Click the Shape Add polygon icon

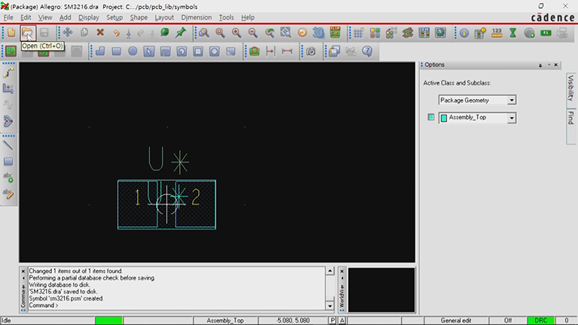(x=100, y=51)
